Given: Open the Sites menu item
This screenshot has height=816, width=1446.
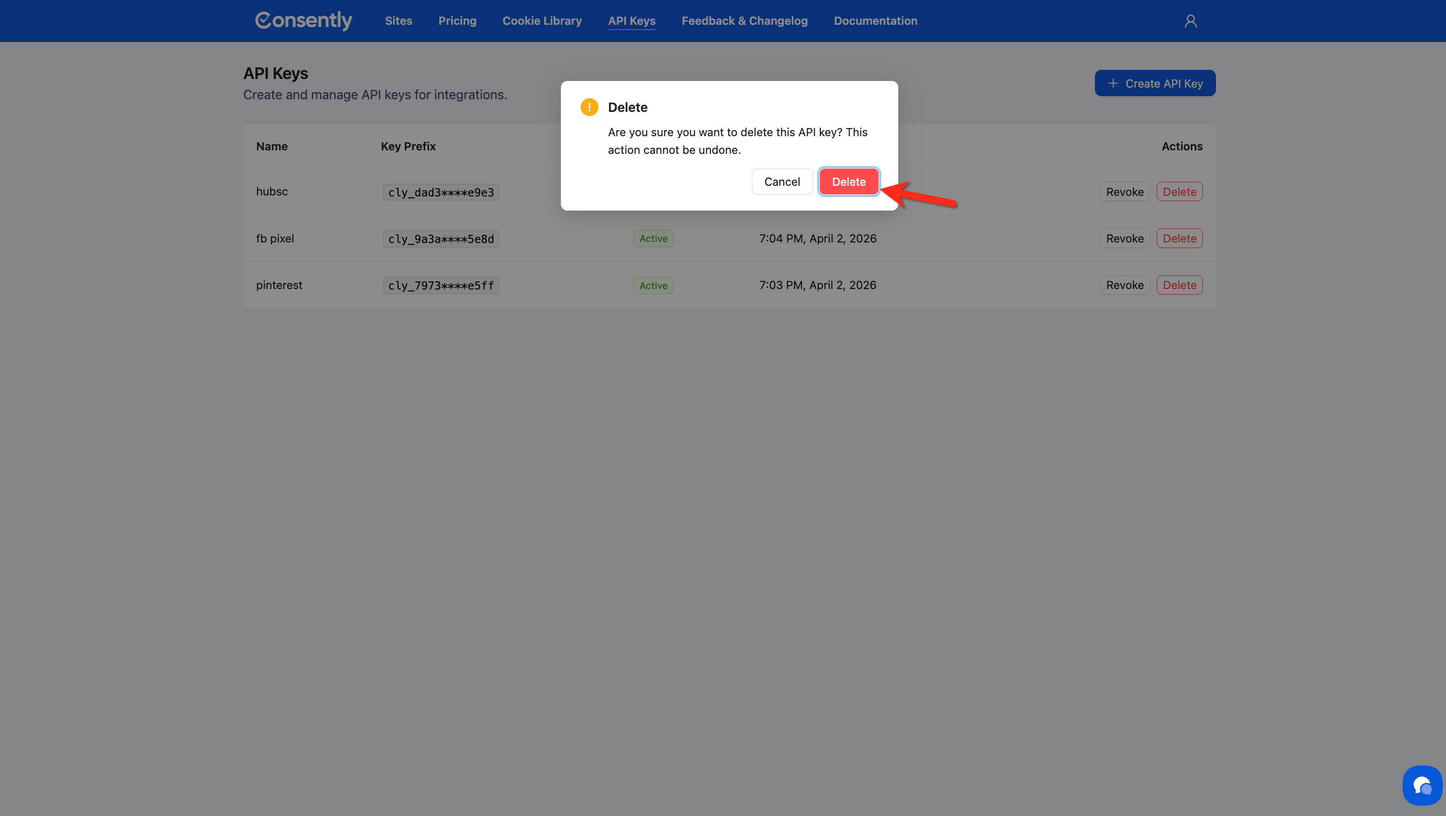Looking at the screenshot, I should click(x=398, y=21).
